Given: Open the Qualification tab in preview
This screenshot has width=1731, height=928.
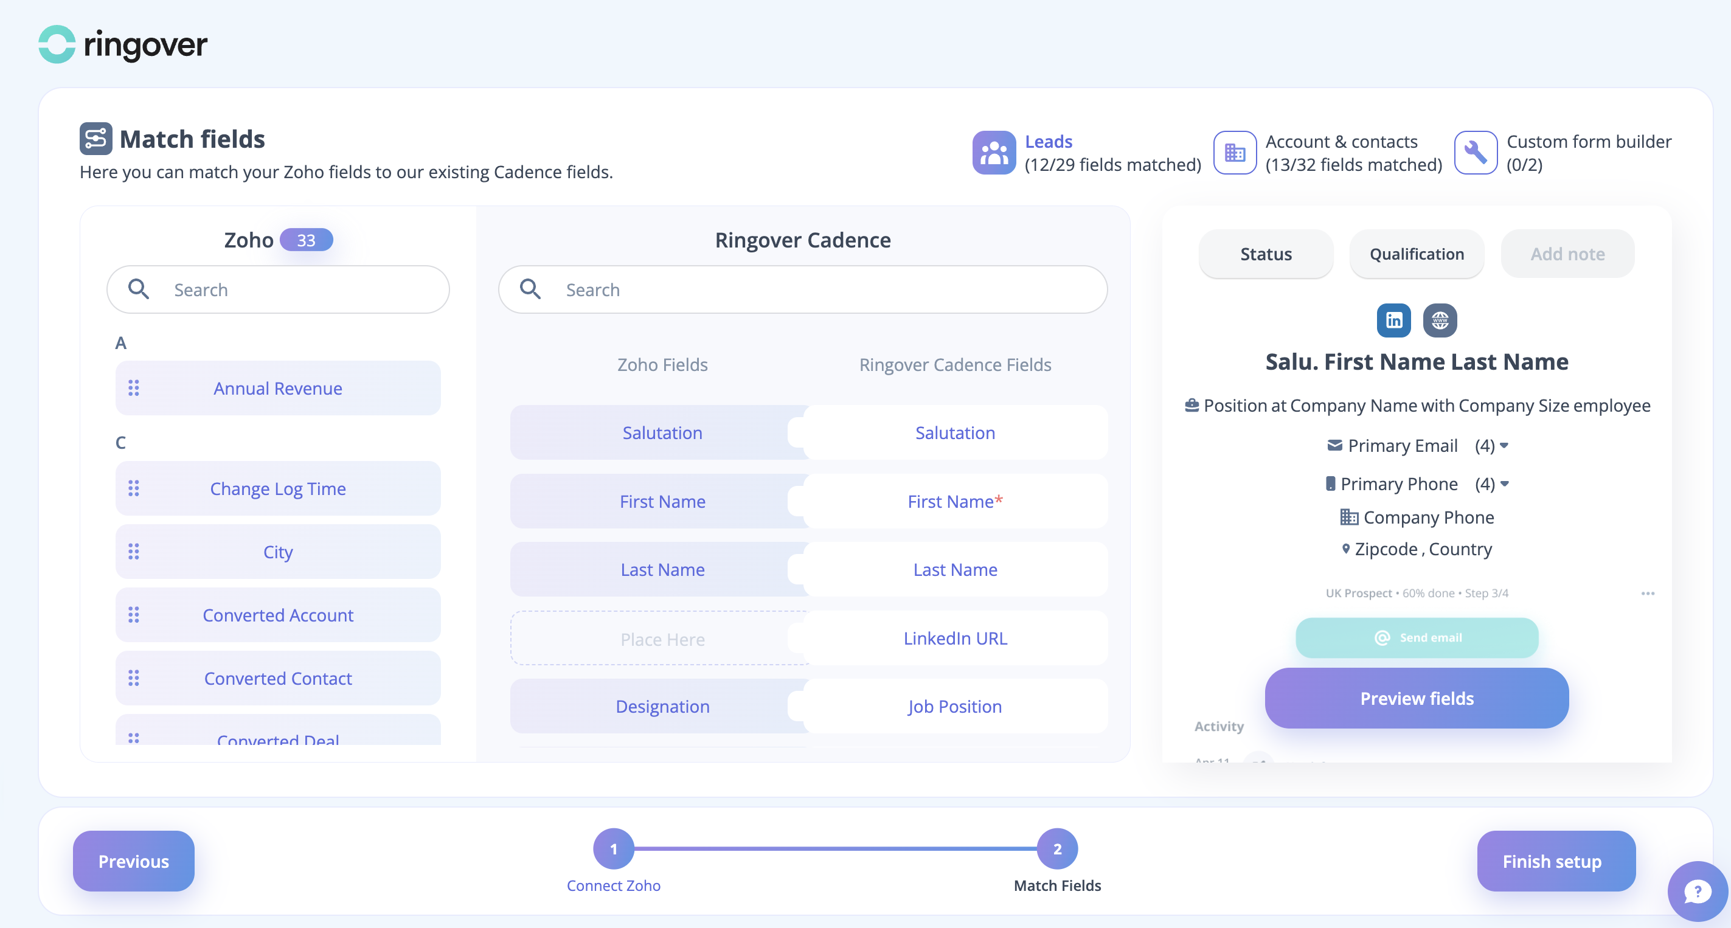Looking at the screenshot, I should click(x=1417, y=254).
